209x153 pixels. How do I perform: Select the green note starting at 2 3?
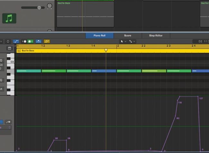179,71
